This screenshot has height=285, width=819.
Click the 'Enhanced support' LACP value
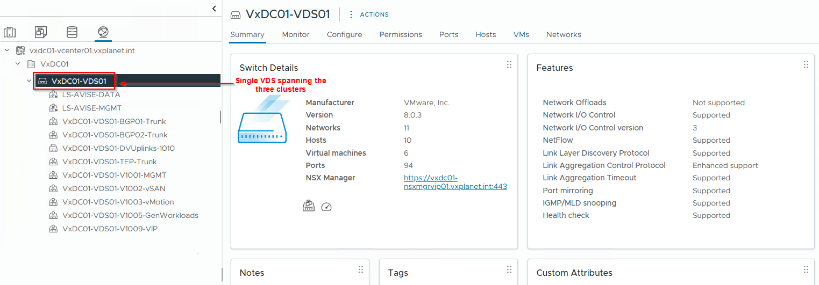(x=725, y=165)
